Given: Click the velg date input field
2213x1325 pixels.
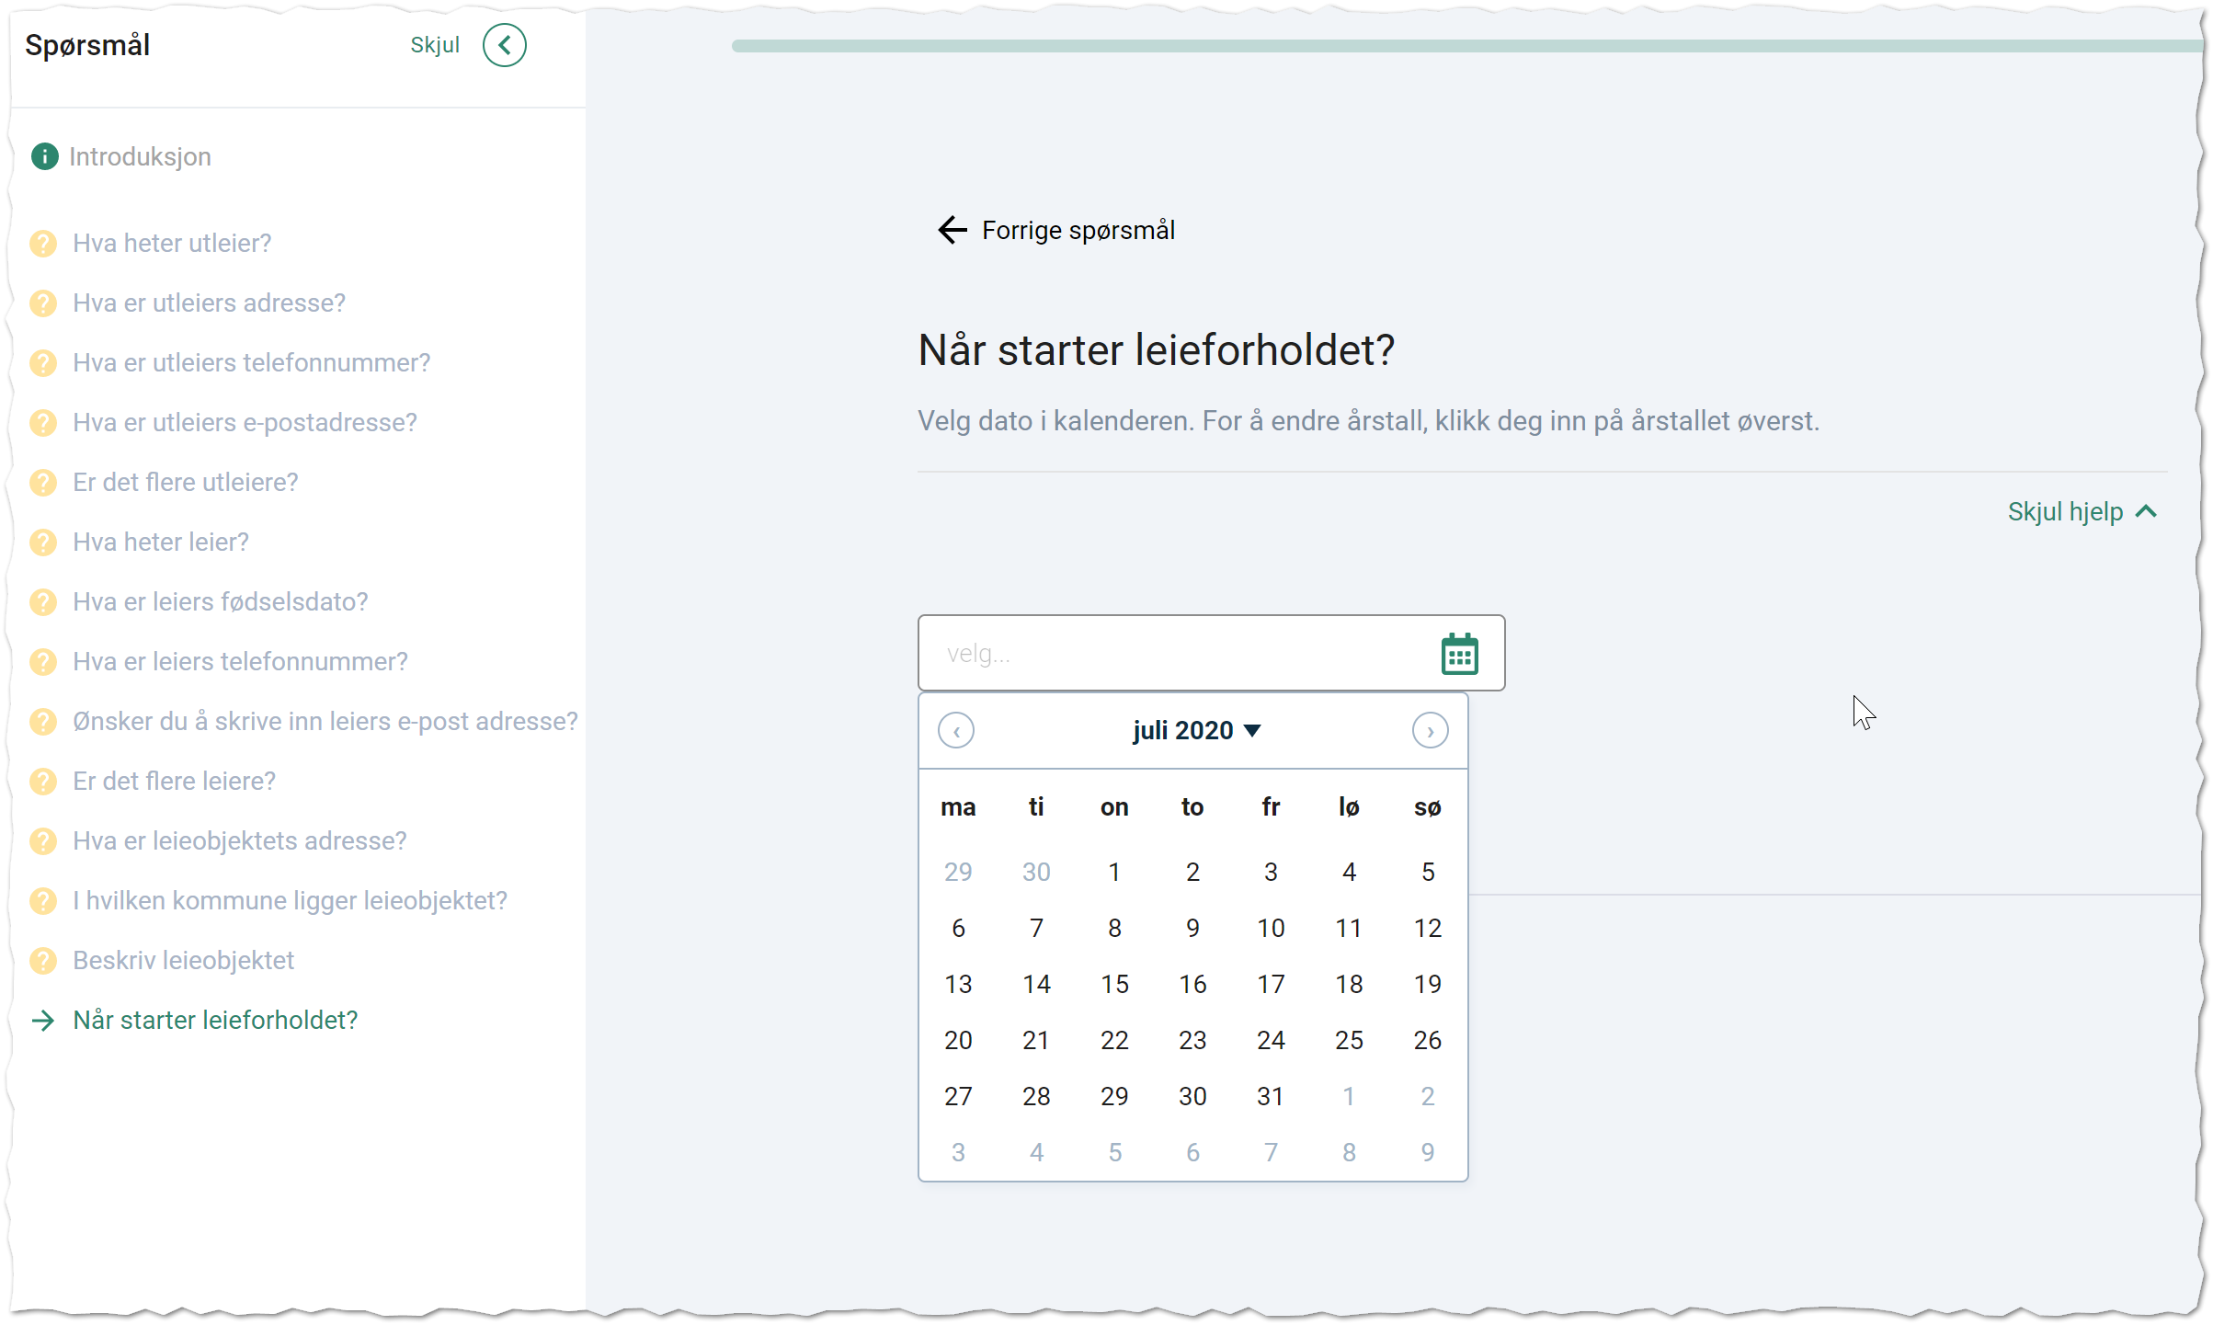Looking at the screenshot, I should [x=1168, y=654].
